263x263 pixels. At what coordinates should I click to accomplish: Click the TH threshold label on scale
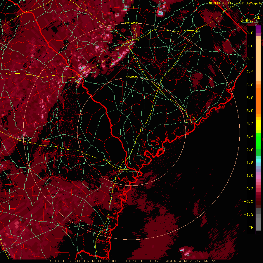[251, 228]
